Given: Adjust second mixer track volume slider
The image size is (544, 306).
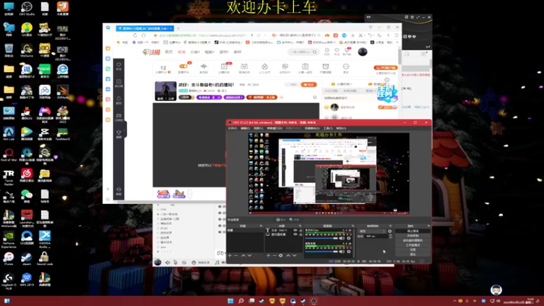Looking at the screenshot, I should coord(322,251).
